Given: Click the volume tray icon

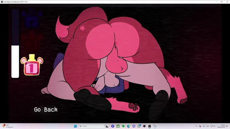Looking at the screenshot, I should pos(214,126).
